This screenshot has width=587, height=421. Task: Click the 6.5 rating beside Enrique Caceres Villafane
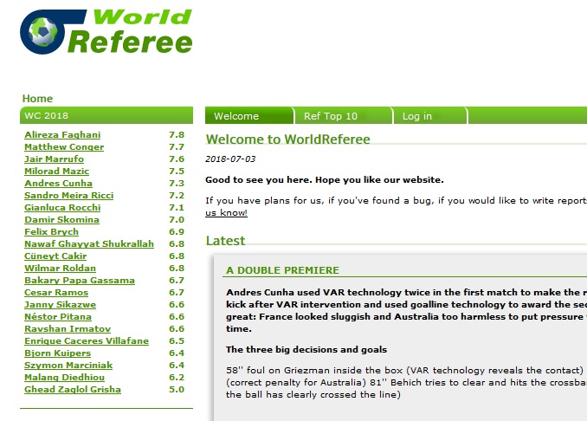[x=177, y=340]
